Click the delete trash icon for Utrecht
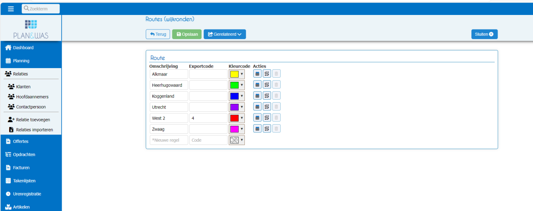This screenshot has height=211, width=533. coord(276,107)
